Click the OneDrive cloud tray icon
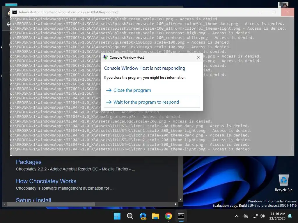The height and width of the screenshot is (223, 298). tap(246, 216)
